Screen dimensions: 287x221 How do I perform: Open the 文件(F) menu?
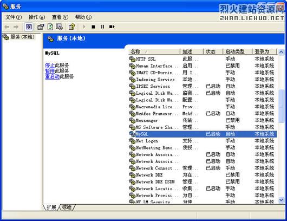coord(14,17)
